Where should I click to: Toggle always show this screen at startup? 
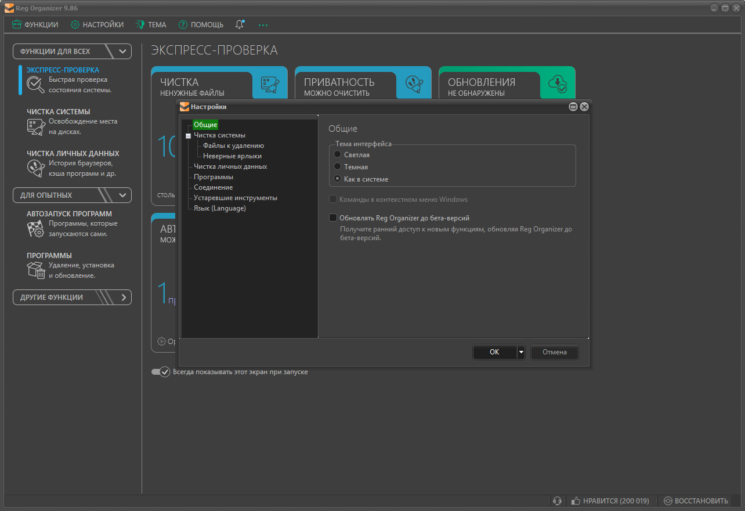(161, 372)
